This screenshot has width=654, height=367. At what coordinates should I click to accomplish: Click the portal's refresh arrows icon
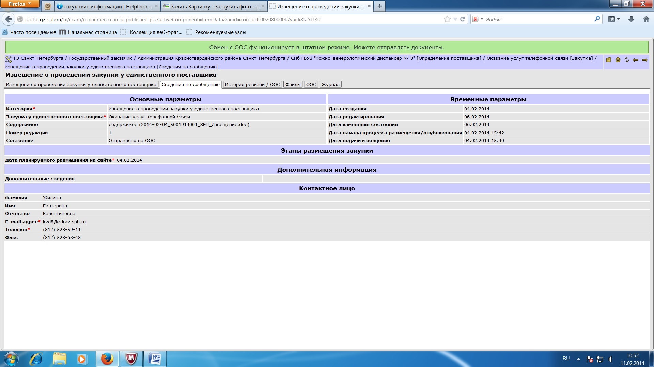click(627, 60)
